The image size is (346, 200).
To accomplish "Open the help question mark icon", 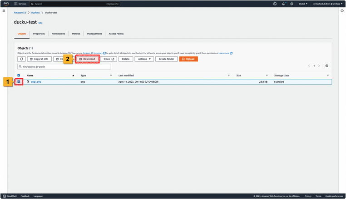I will [x=292, y=4].
